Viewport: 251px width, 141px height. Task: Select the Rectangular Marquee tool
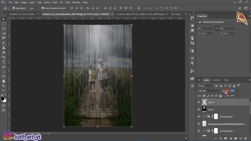click(x=4, y=24)
